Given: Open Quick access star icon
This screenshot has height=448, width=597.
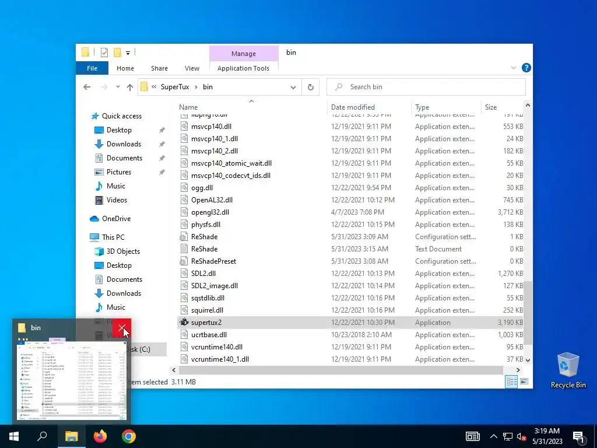Looking at the screenshot, I should (95, 116).
